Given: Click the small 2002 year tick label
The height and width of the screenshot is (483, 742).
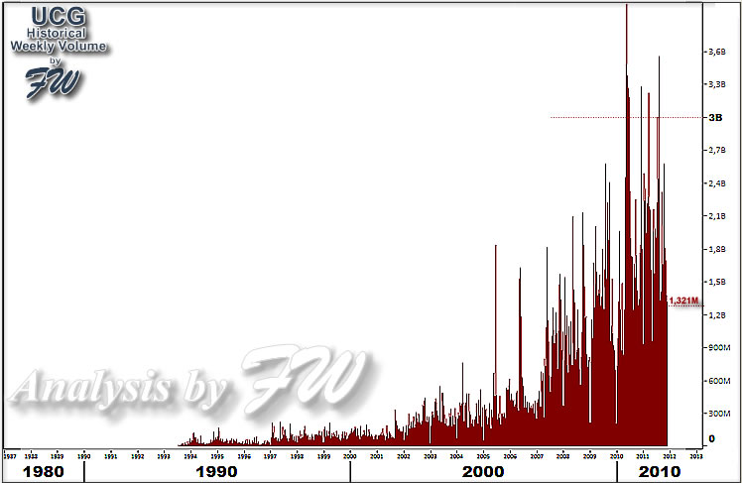Looking at the screenshot, I should click(403, 456).
